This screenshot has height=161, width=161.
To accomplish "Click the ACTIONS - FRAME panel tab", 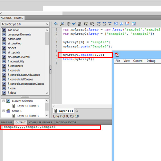I will (x=12, y=18).
